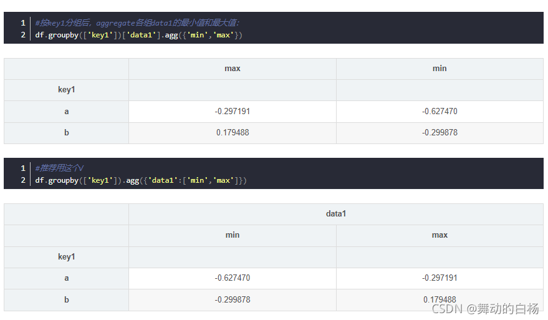Select 0.179488 in the data1 table's max column
This screenshot has width=548, height=320.
point(440,299)
